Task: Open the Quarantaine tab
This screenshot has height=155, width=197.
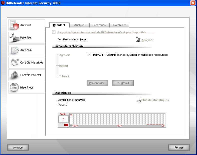Action: coord(119,25)
